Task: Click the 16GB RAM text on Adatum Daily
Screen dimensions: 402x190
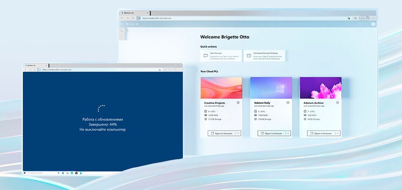Action: coord(263,115)
